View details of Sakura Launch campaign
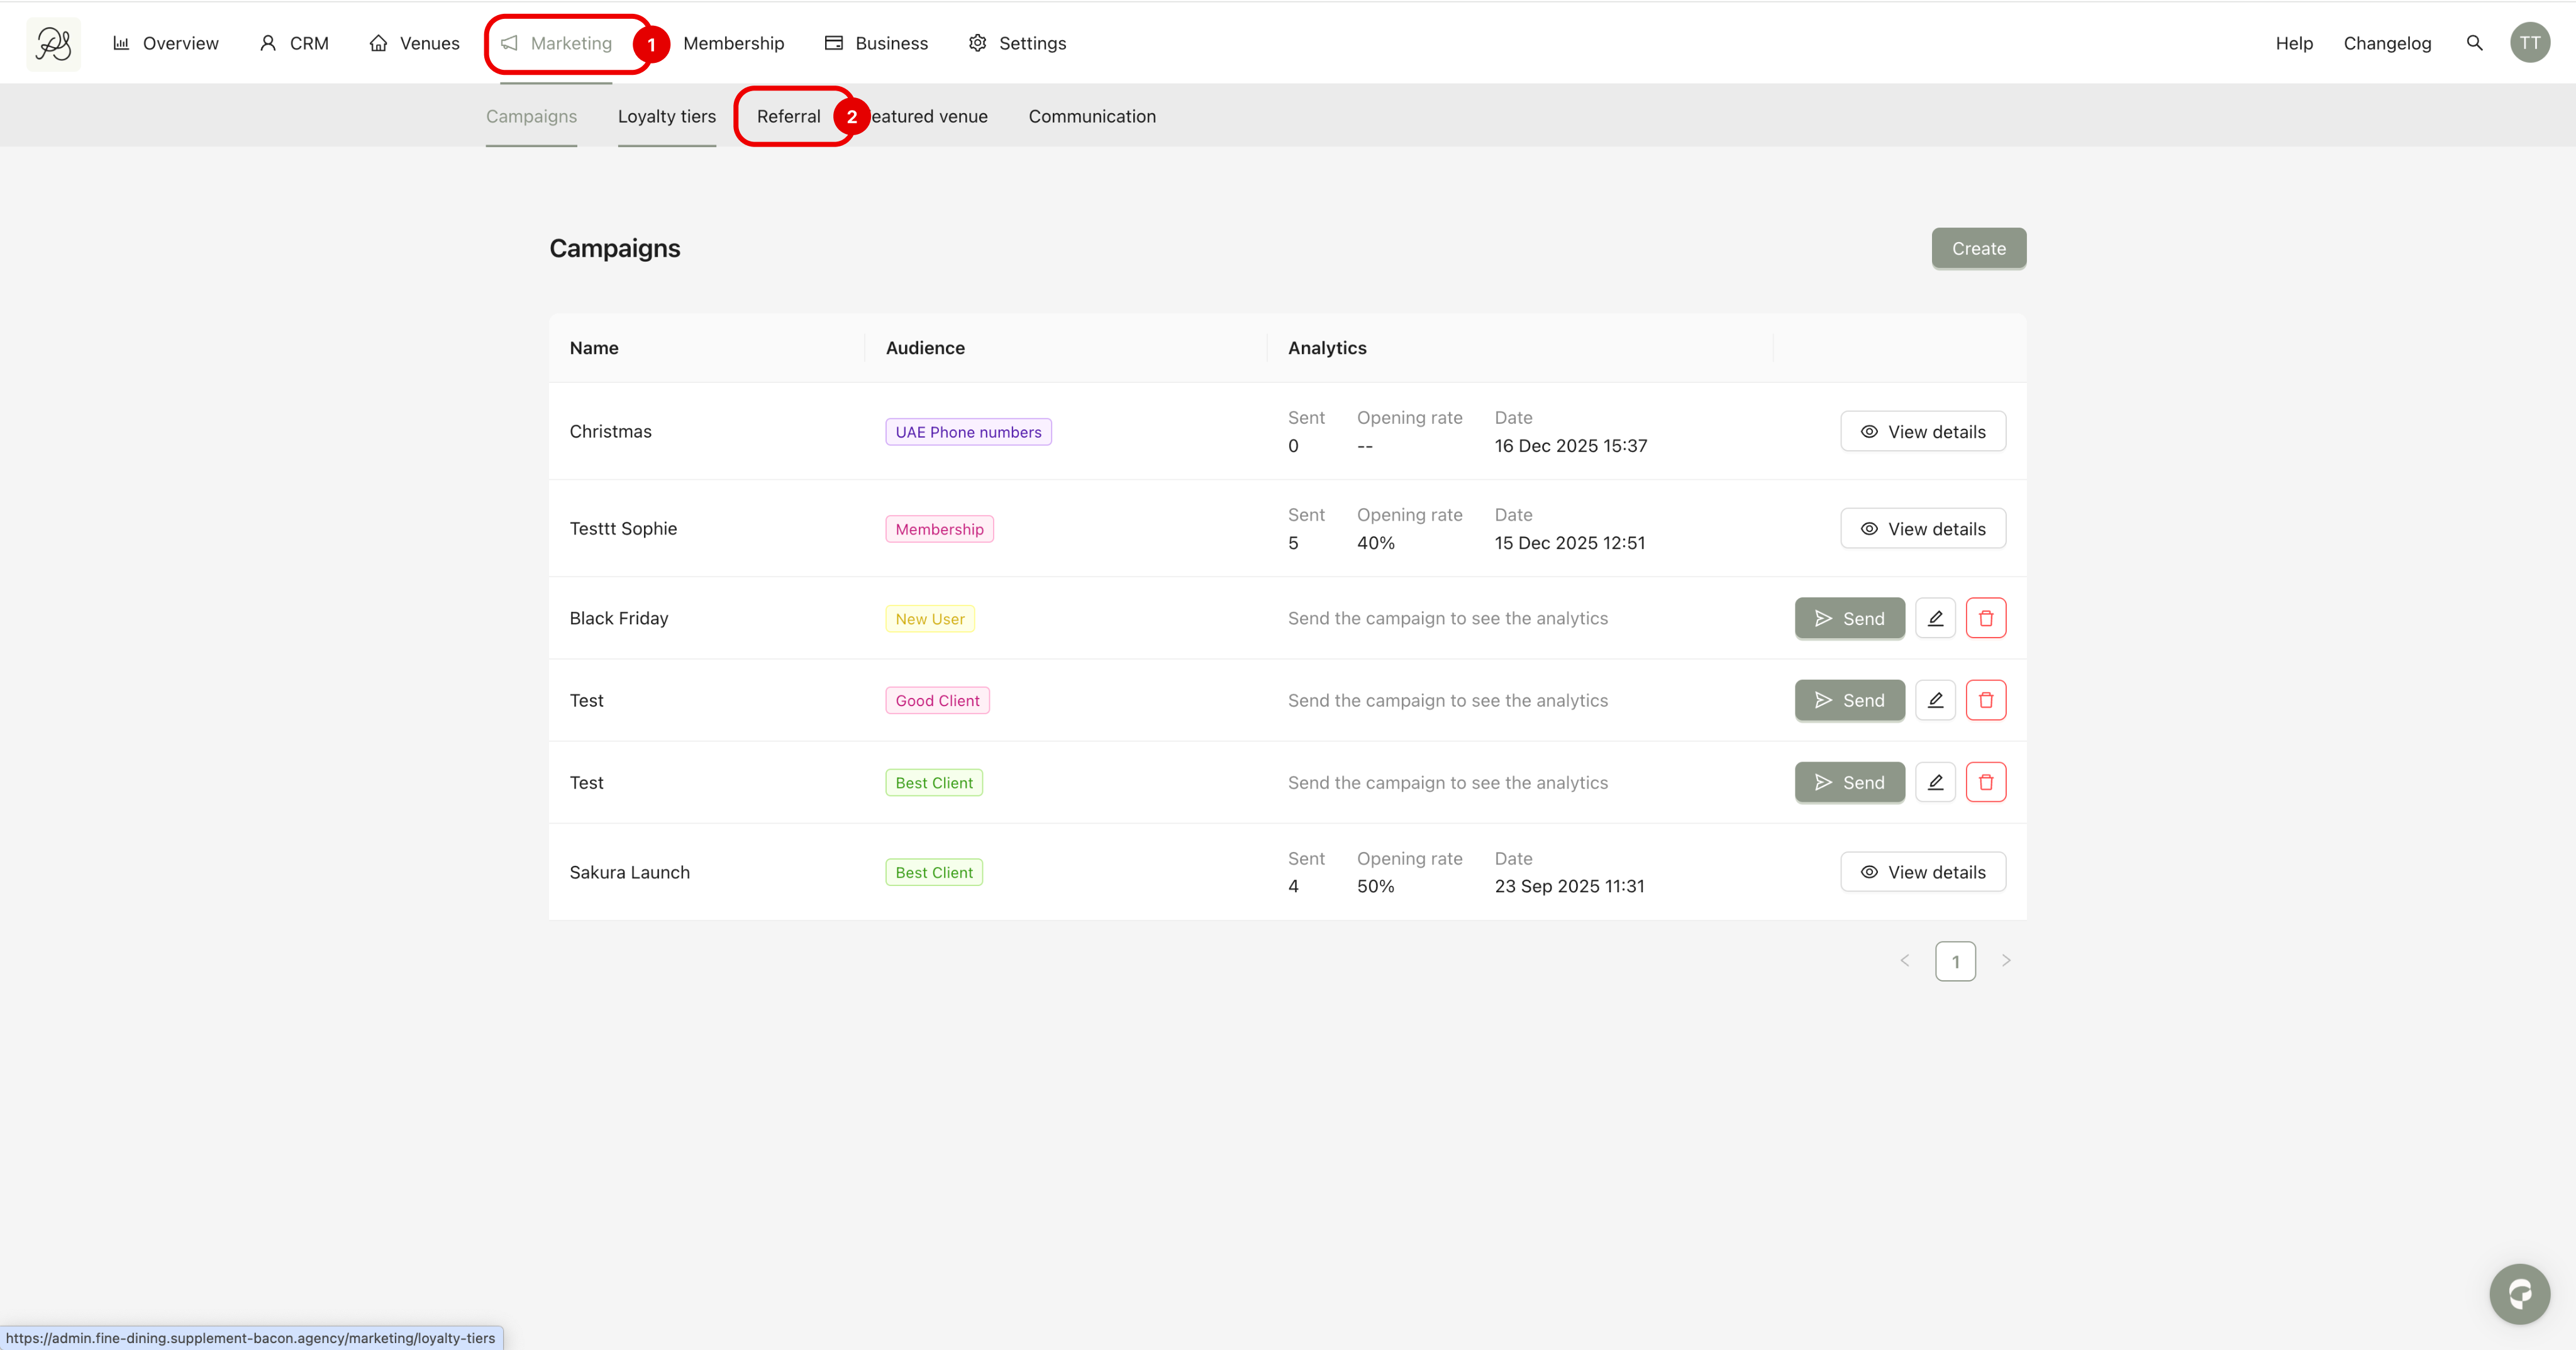 click(x=1922, y=872)
